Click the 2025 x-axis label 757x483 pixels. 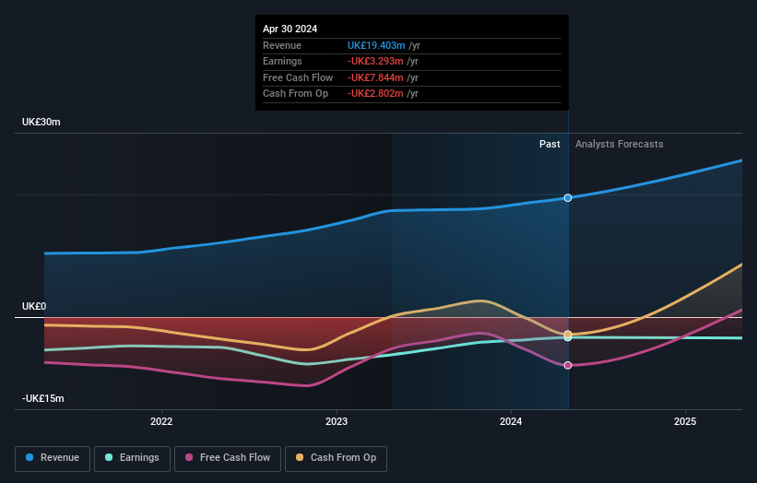(x=685, y=422)
